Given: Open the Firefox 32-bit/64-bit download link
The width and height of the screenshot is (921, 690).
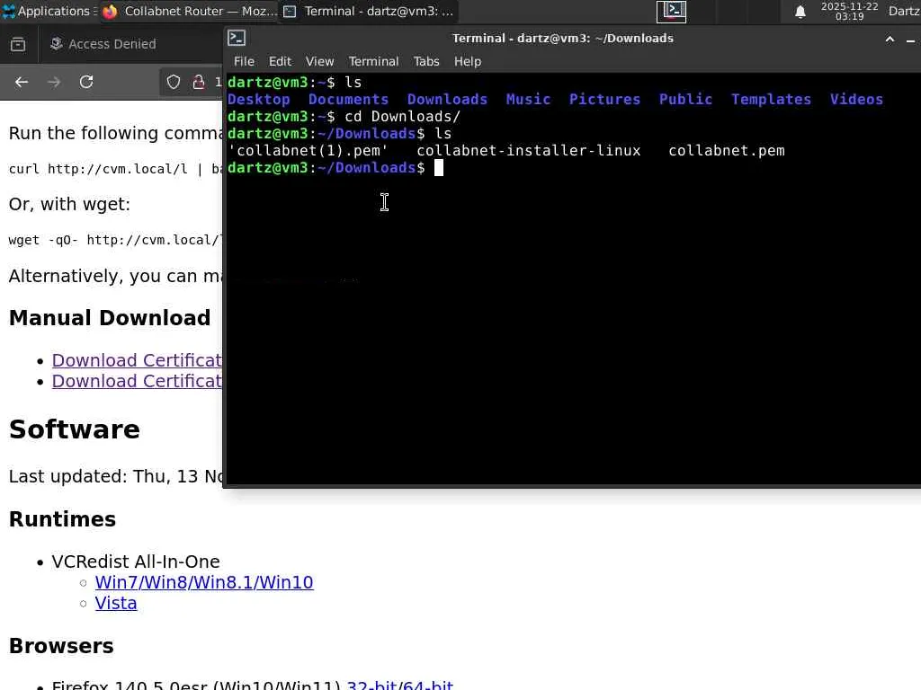Looking at the screenshot, I should 400,685.
